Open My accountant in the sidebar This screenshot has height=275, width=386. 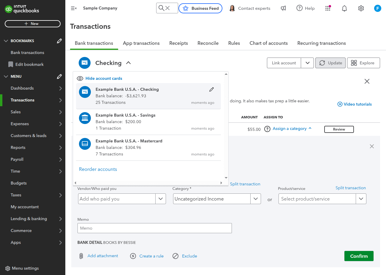(x=25, y=207)
